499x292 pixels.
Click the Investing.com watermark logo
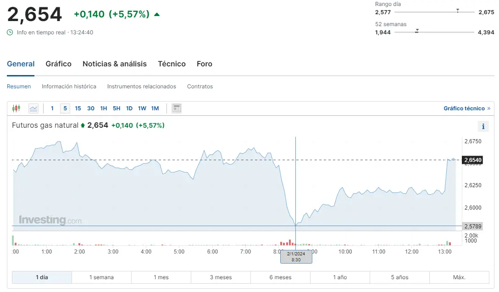50,220
